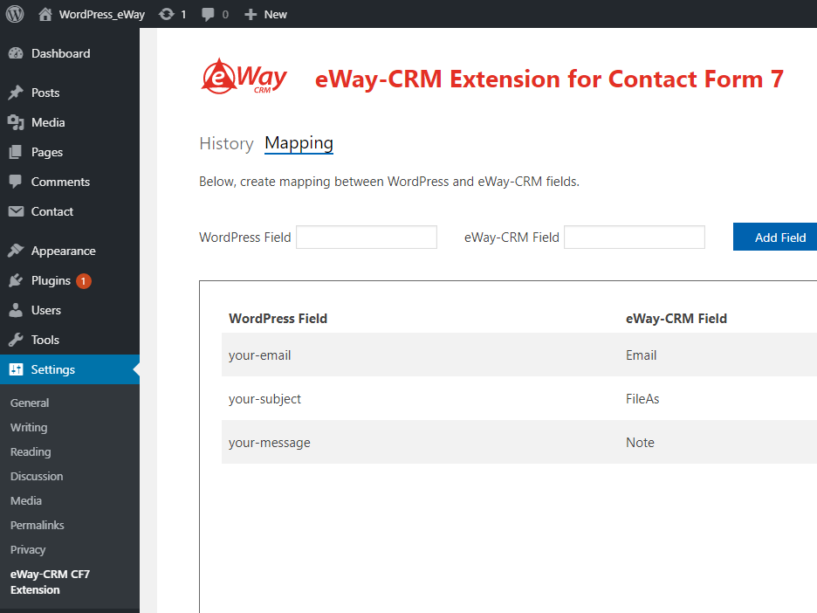Image resolution: width=817 pixels, height=613 pixels.
Task: Select the Mapping tab
Action: coord(299,143)
